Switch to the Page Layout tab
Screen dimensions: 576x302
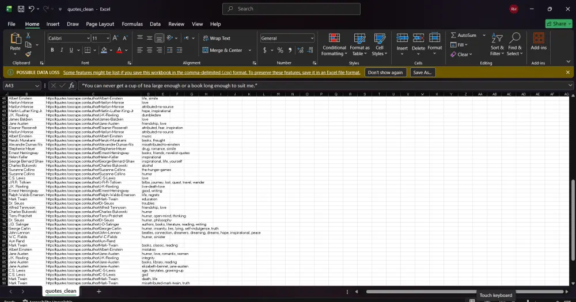coord(100,24)
